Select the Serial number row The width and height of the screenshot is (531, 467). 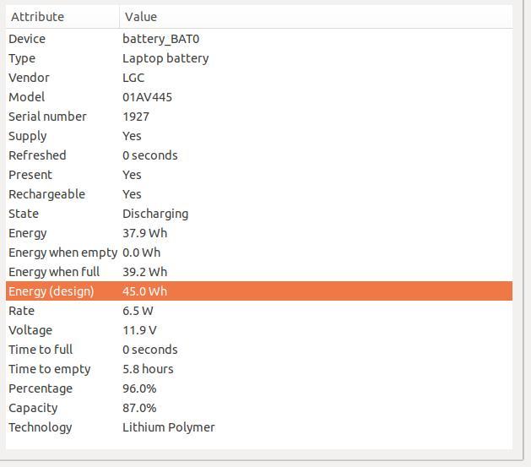click(259, 117)
